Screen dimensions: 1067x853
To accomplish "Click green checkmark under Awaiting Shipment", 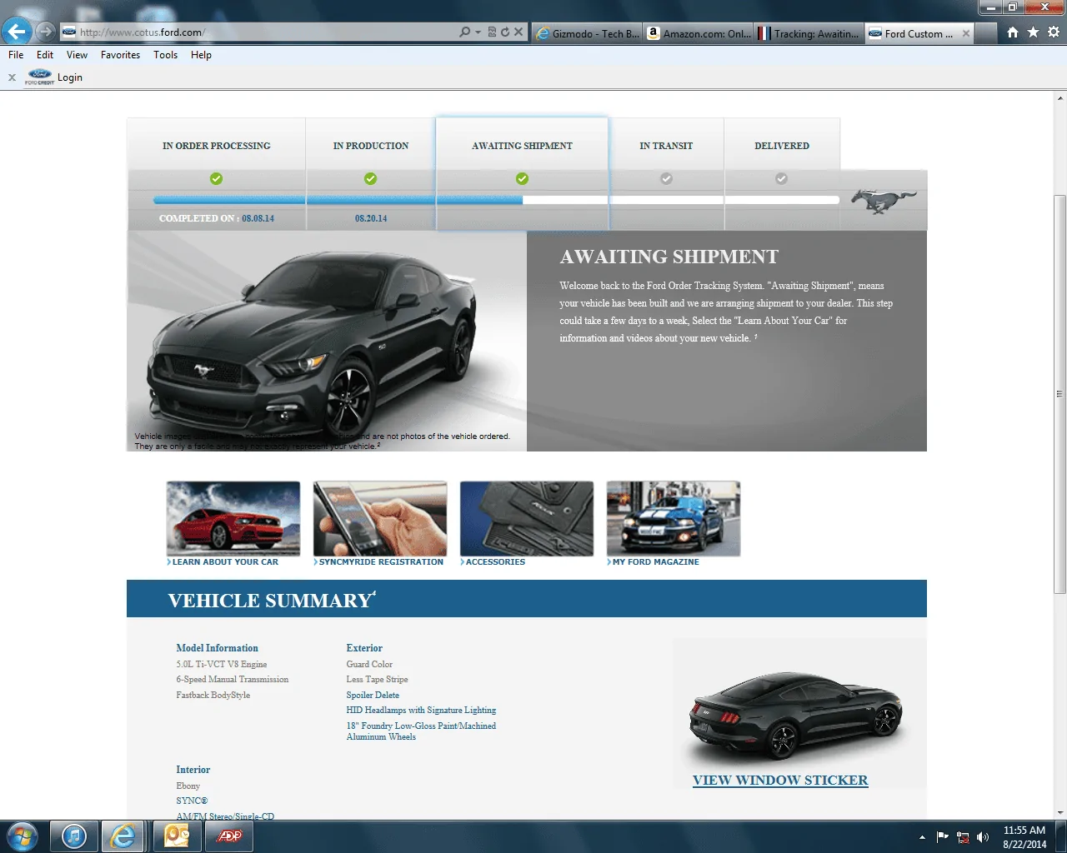I will 522,178.
